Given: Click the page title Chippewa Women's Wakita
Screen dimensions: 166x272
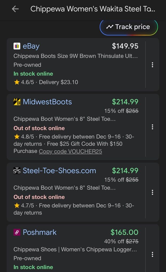Looking at the screenshot, I should tap(92, 9).
